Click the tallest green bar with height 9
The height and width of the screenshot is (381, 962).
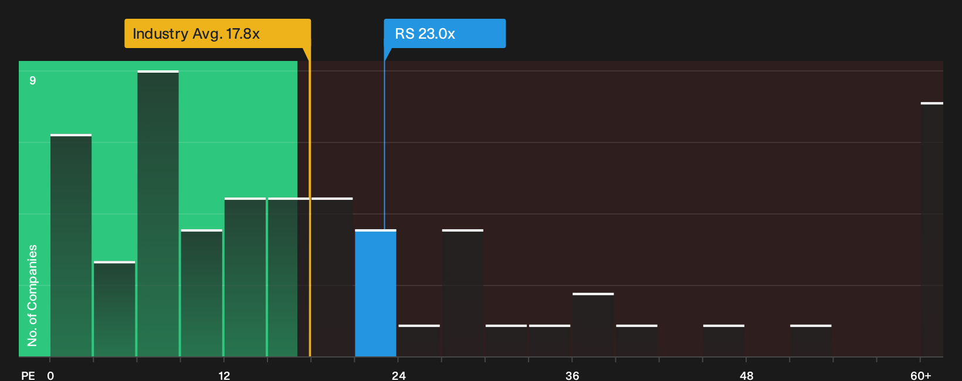(158, 213)
